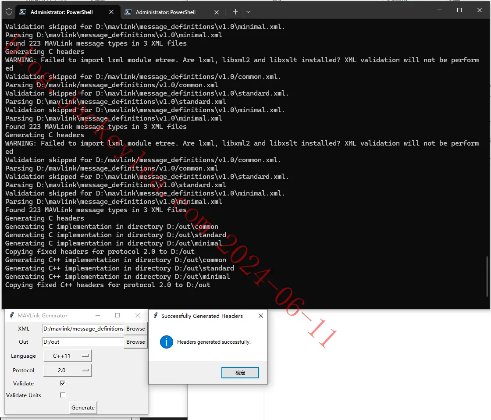This screenshot has width=491, height=420.
Task: Switch to the second Administrator: PowerShell tab
Action: coord(165,12)
